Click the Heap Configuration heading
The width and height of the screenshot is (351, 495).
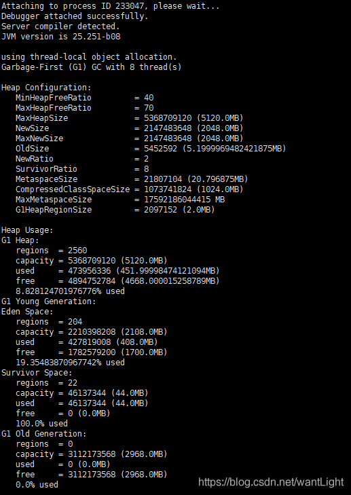(46, 88)
